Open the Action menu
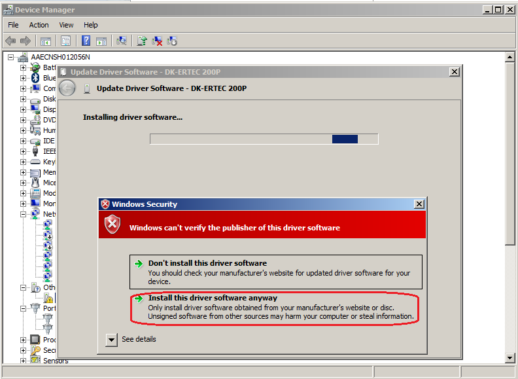 (39, 25)
